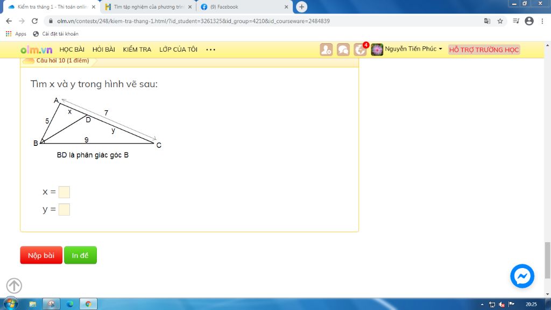The height and width of the screenshot is (310, 551).
Task: Click the address bar URL
Action: (x=193, y=21)
